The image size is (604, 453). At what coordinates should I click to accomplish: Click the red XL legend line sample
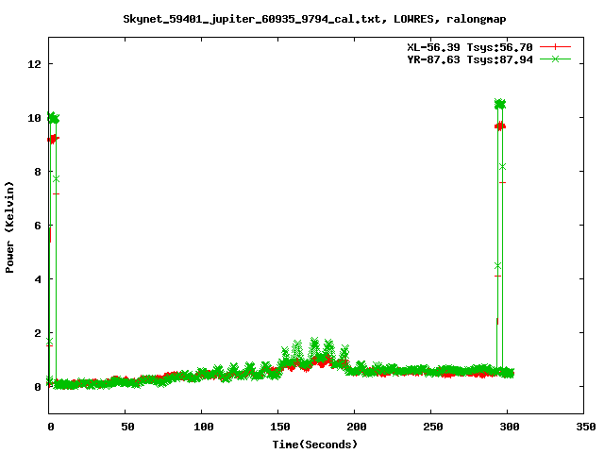coord(555,47)
